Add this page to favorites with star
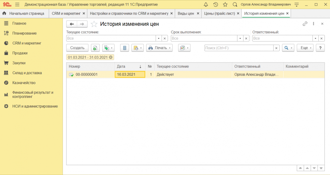This screenshot has height=175, width=330. coord(94,24)
